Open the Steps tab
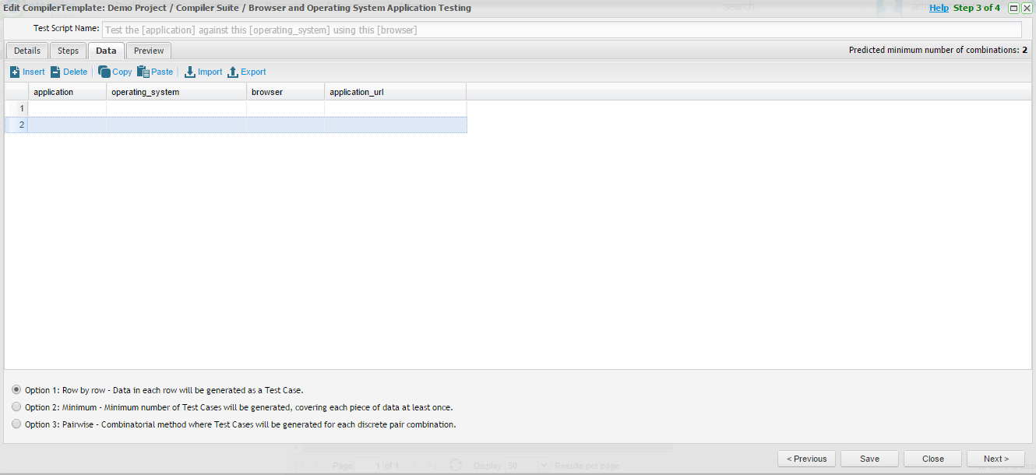 coord(69,51)
